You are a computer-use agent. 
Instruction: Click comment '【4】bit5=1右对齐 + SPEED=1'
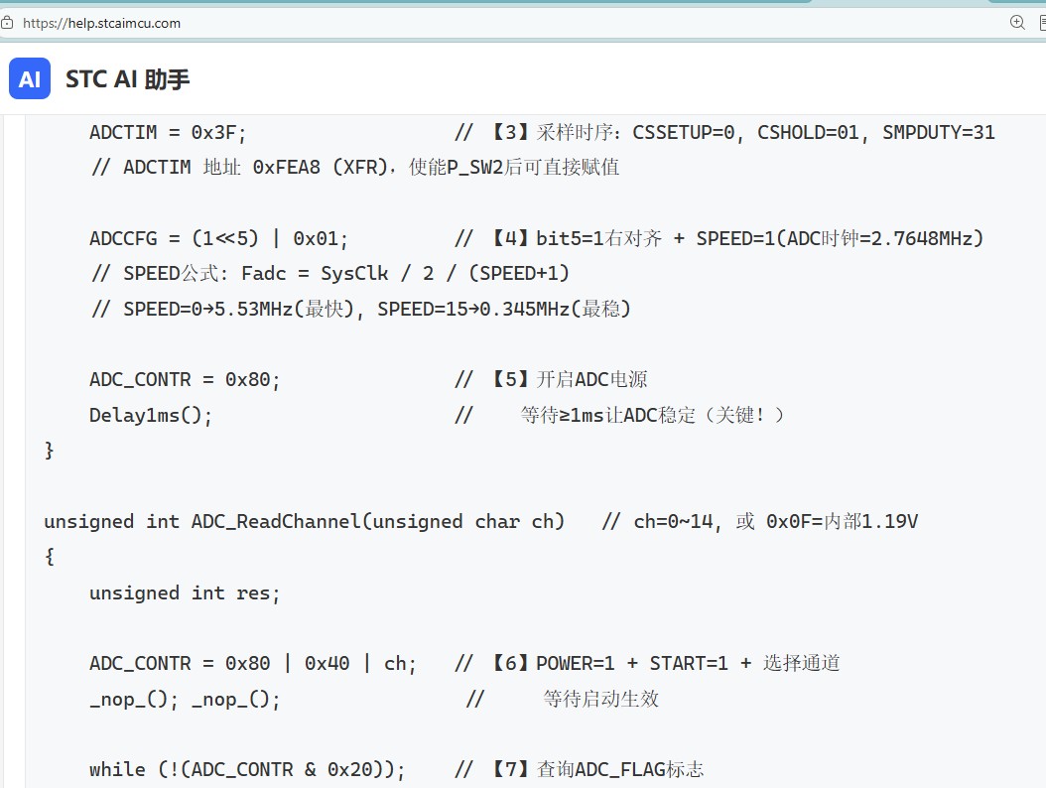(719, 238)
